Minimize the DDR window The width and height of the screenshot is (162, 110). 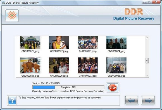(144, 2)
